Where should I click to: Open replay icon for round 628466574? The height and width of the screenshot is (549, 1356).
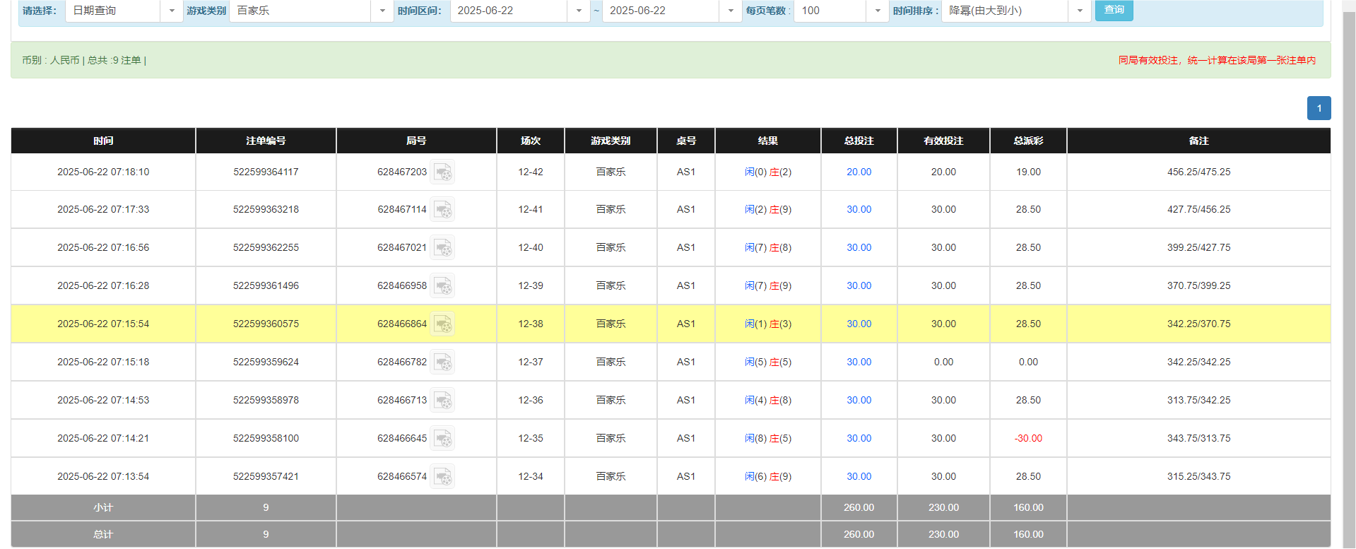[x=442, y=477]
